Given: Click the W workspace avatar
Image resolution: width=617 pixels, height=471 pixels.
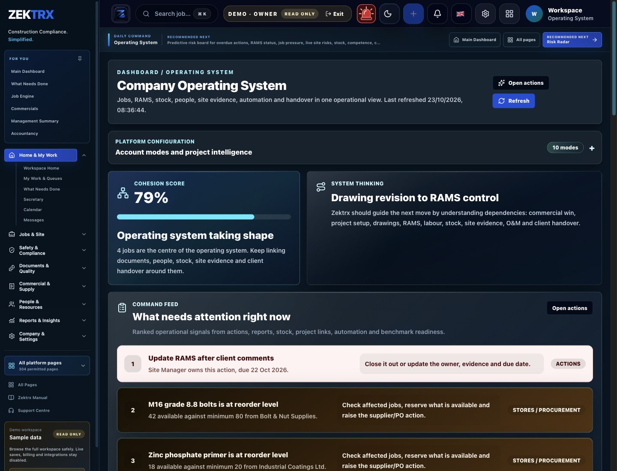Looking at the screenshot, I should tap(534, 14).
